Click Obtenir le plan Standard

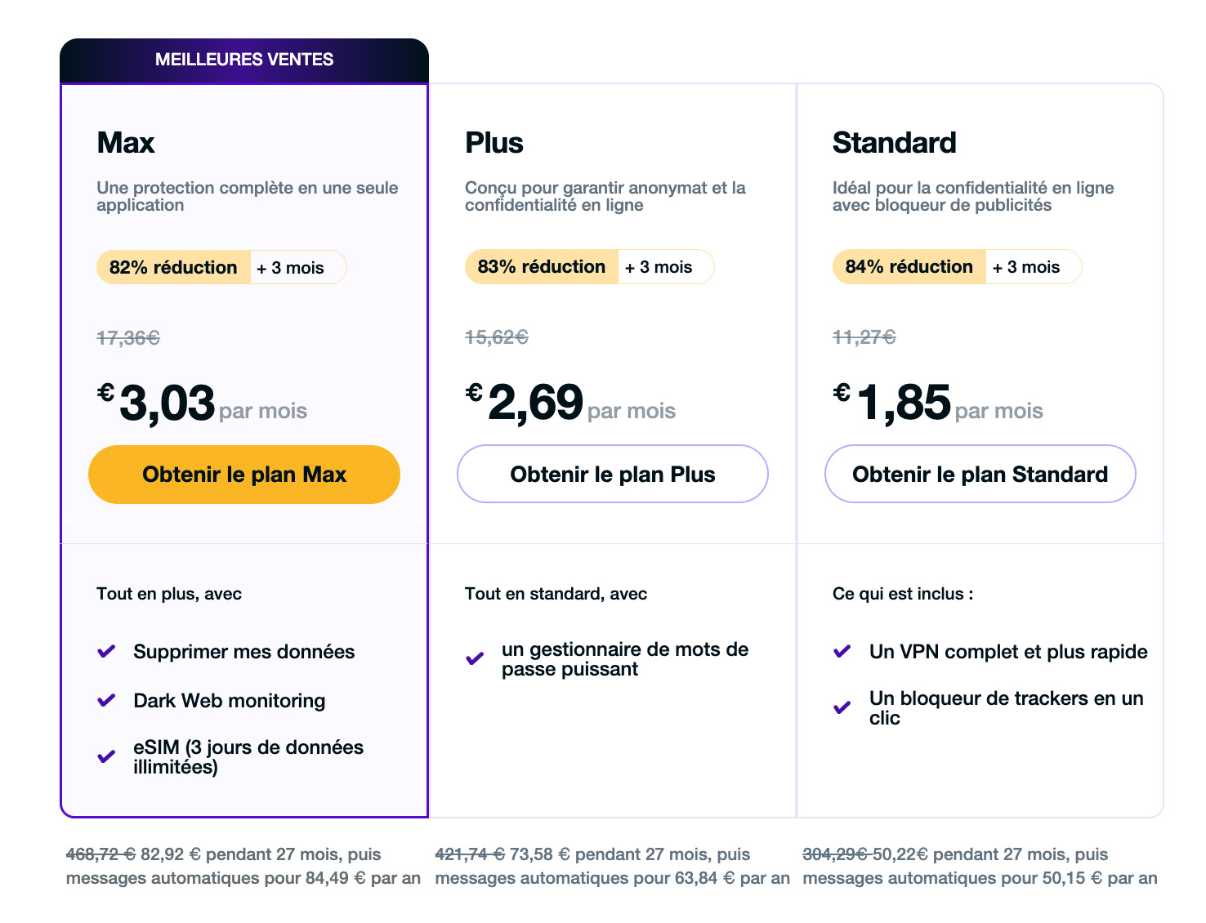pyautogui.click(x=980, y=474)
